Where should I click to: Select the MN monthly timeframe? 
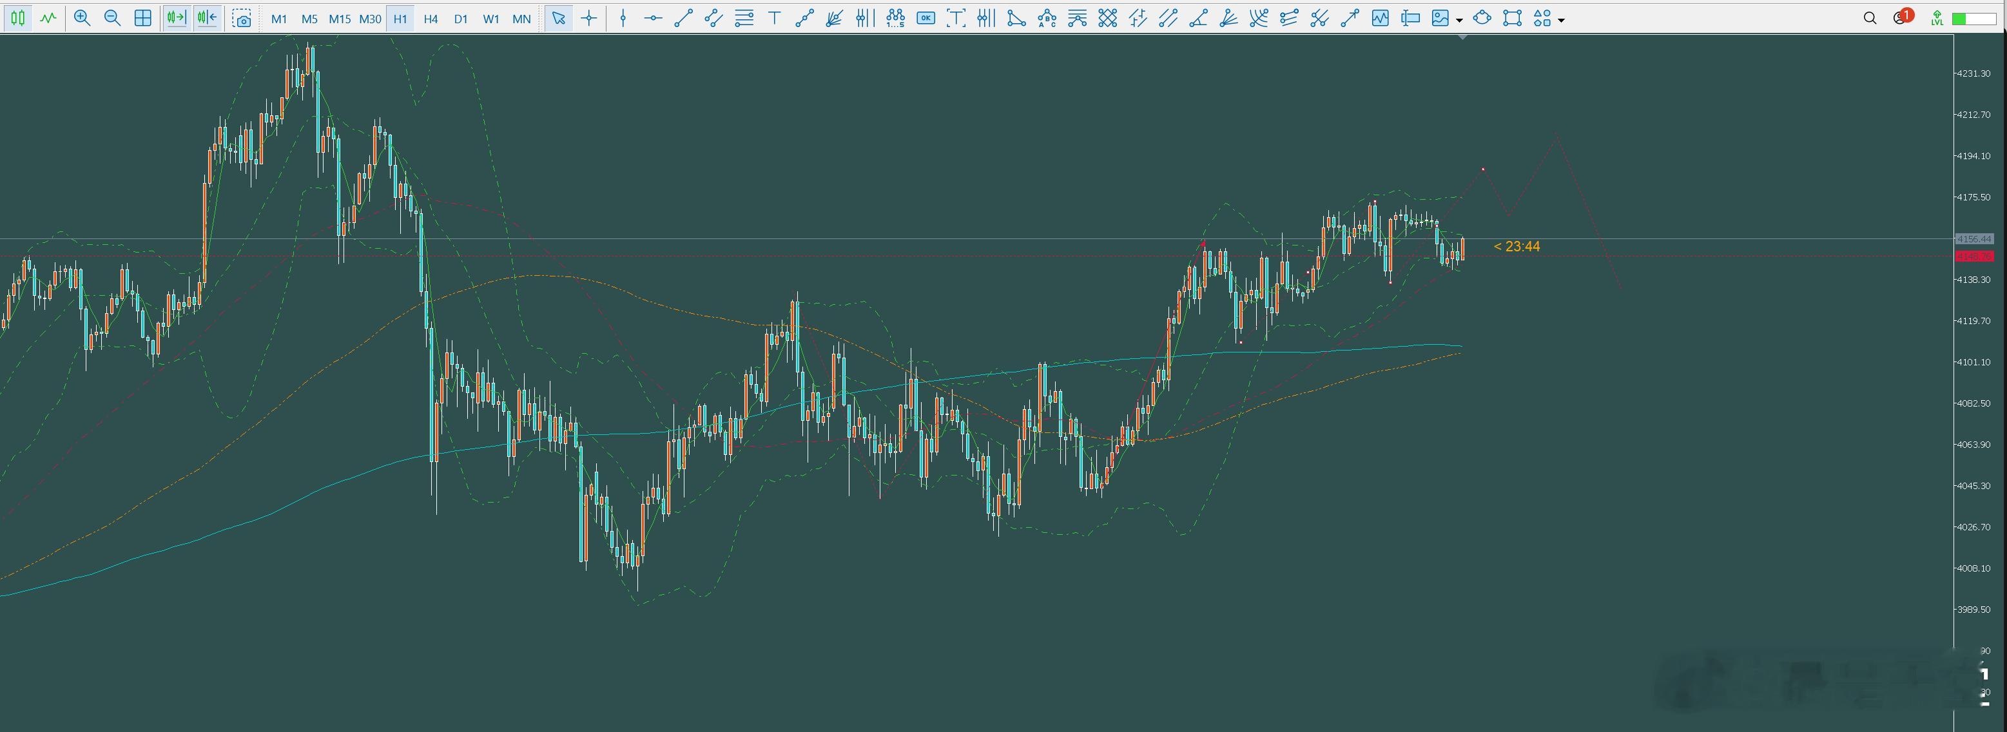(521, 19)
